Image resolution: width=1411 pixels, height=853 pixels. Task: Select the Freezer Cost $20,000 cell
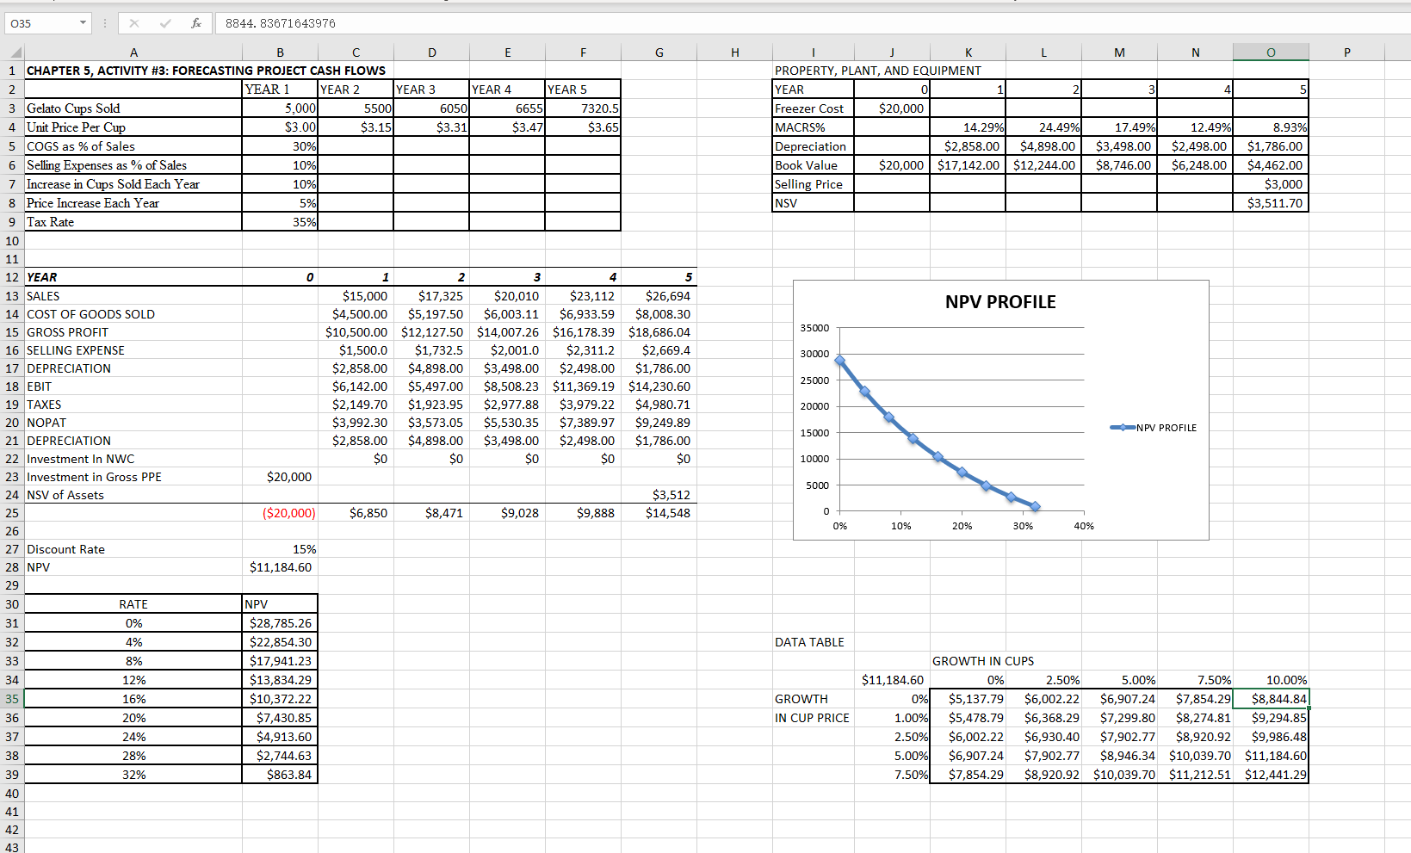(x=891, y=108)
